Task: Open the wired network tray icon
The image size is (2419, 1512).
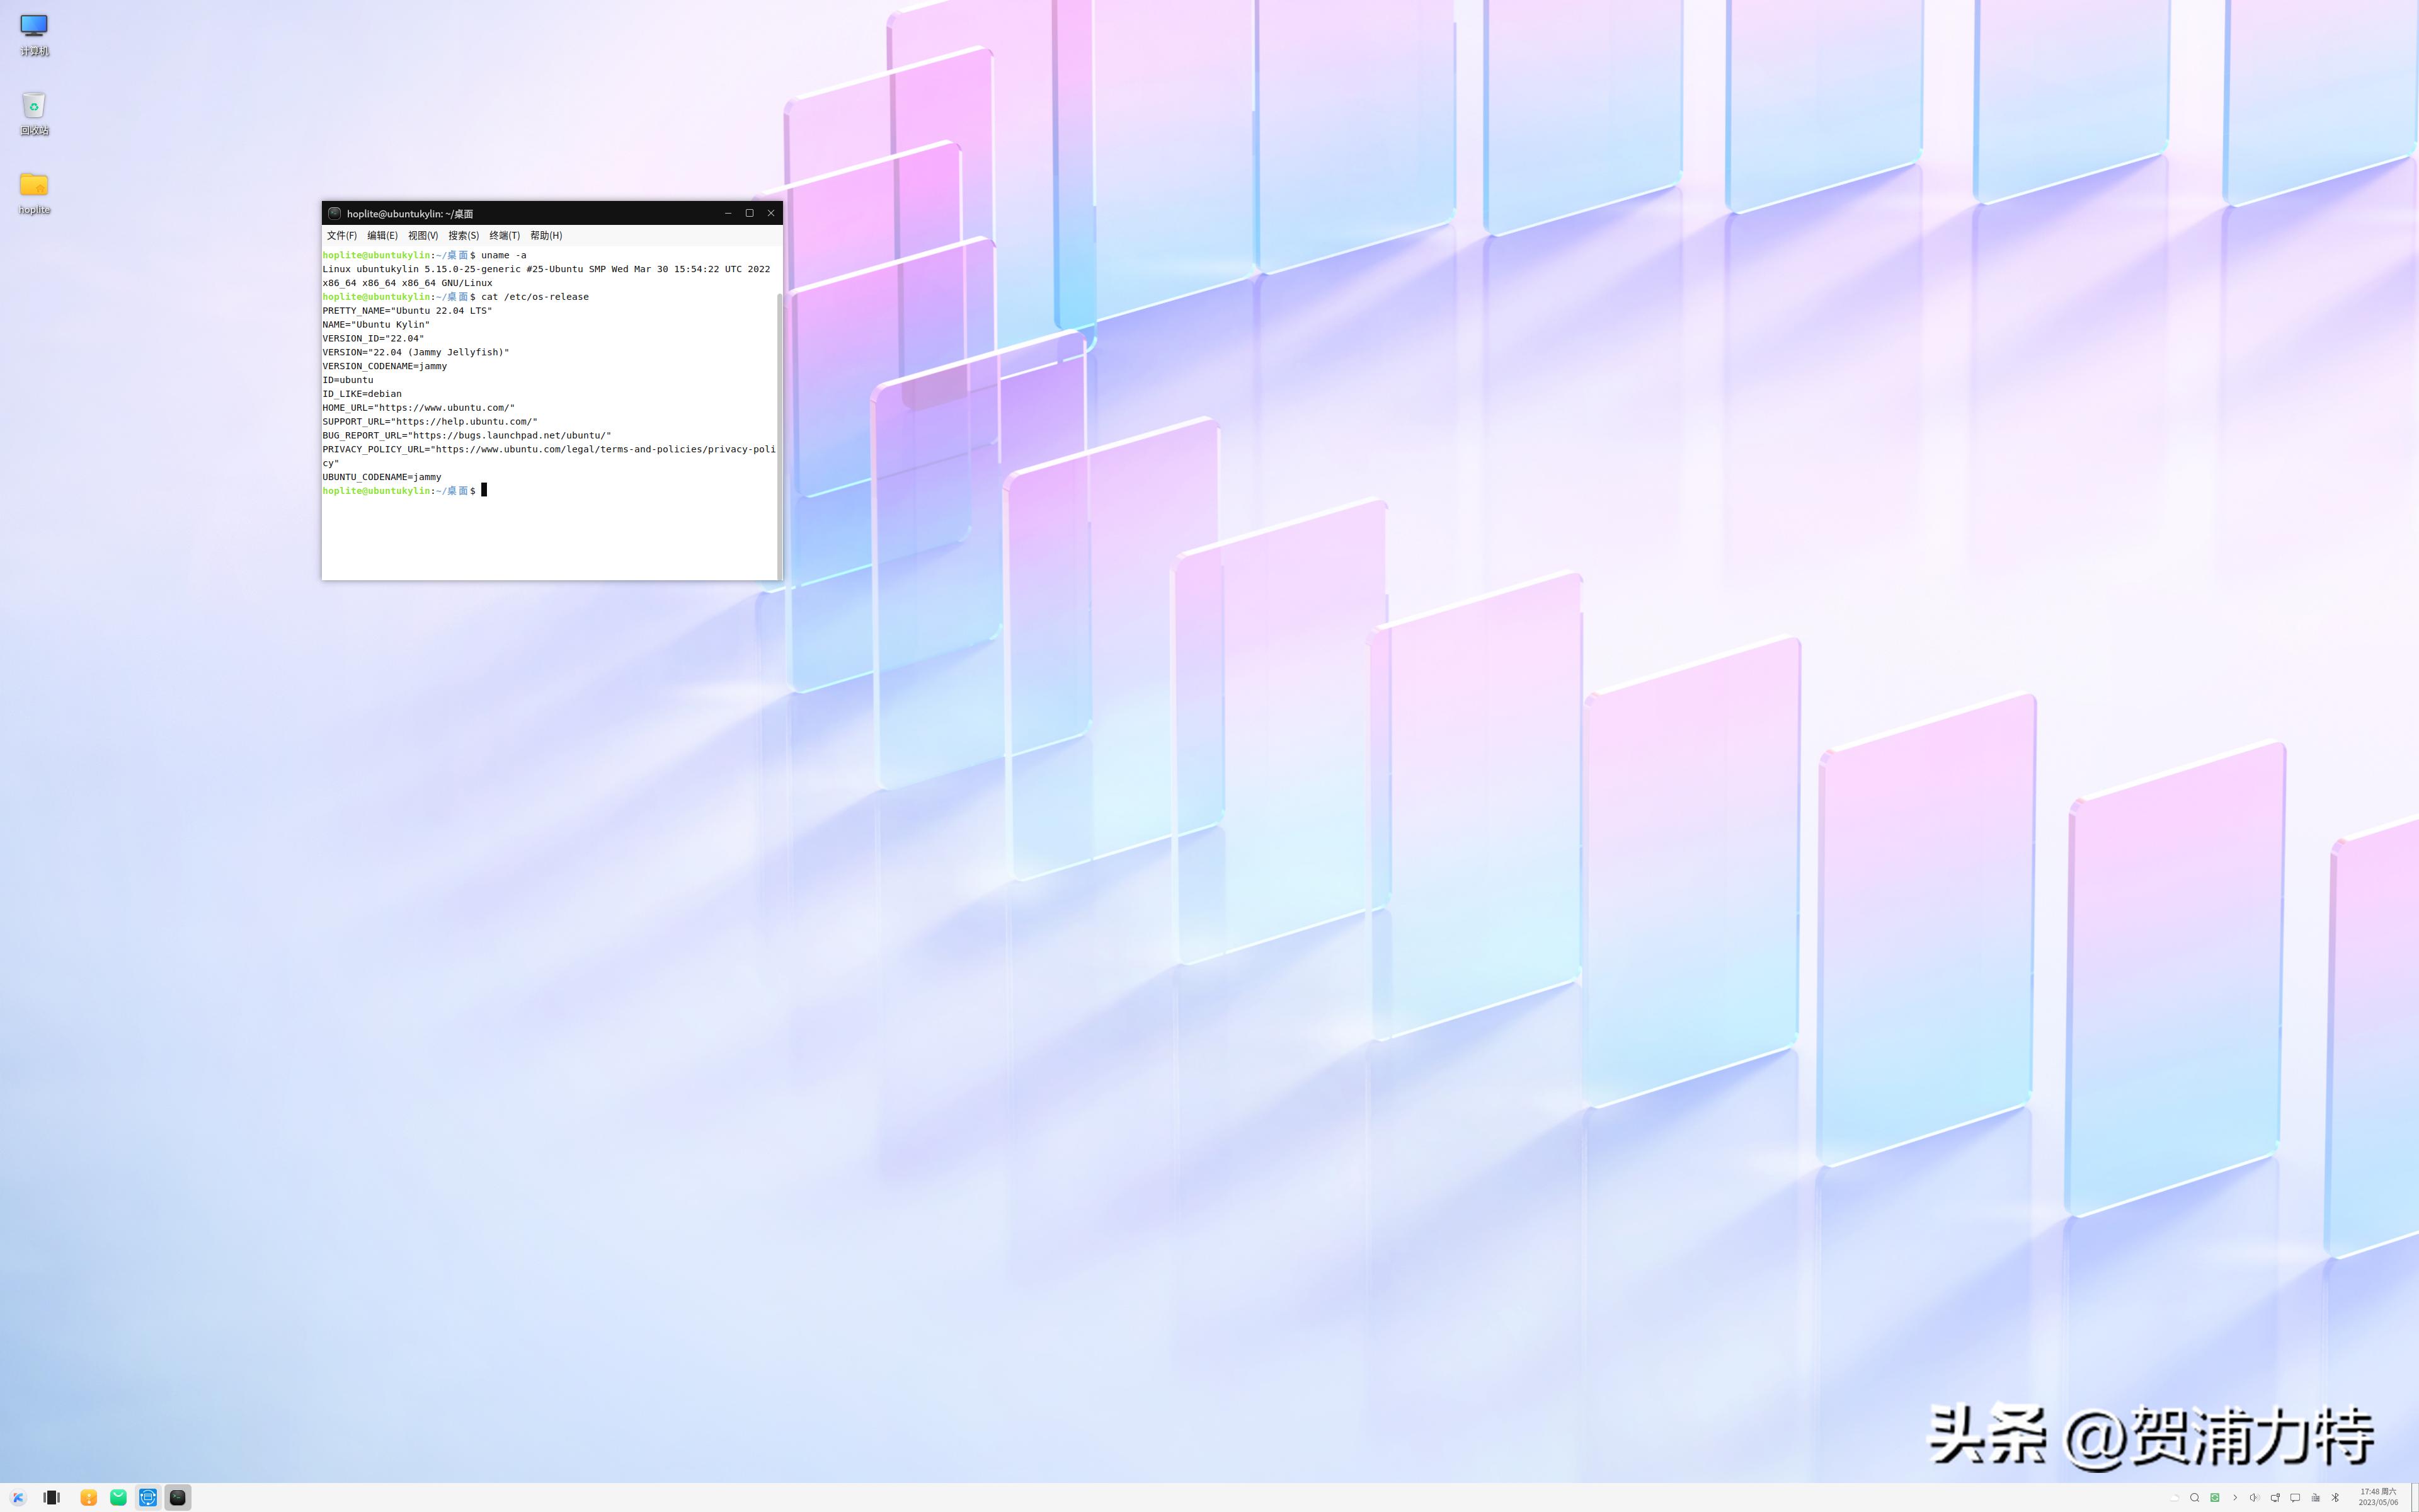Action: click(2275, 1498)
